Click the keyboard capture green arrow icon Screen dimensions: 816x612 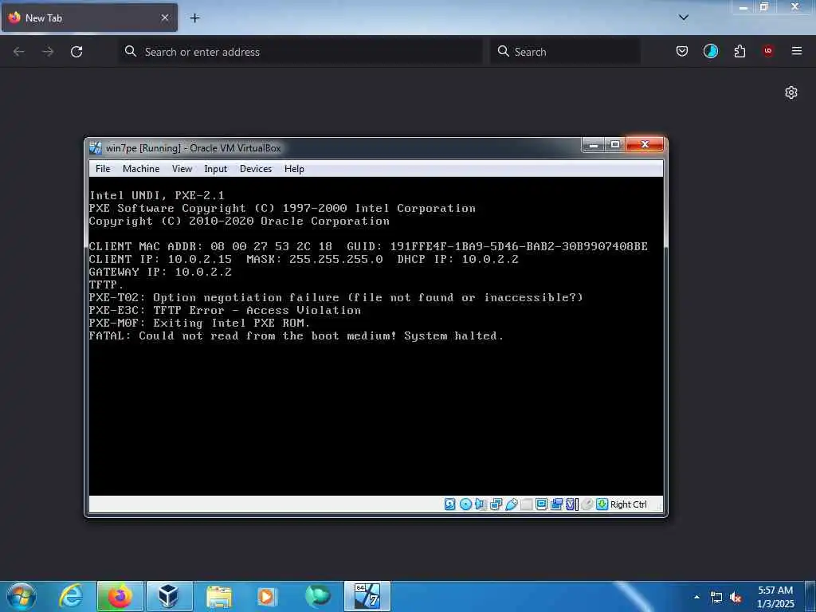click(x=602, y=504)
